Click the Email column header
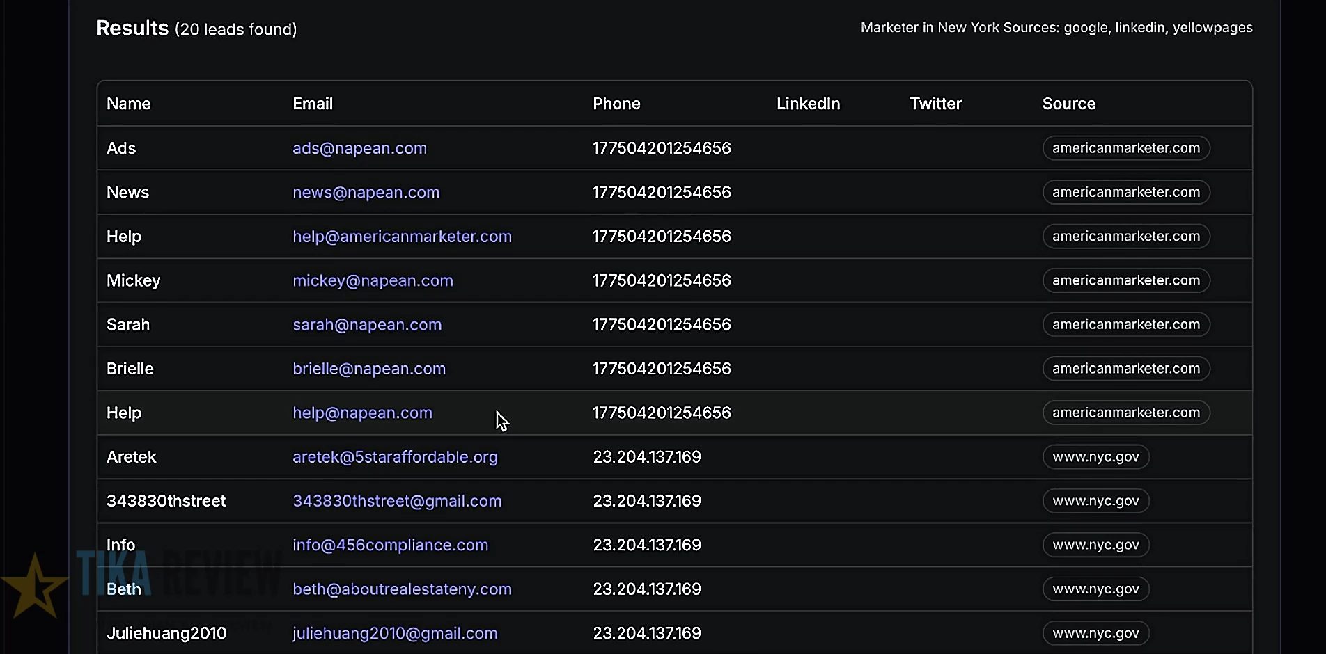 tap(312, 103)
